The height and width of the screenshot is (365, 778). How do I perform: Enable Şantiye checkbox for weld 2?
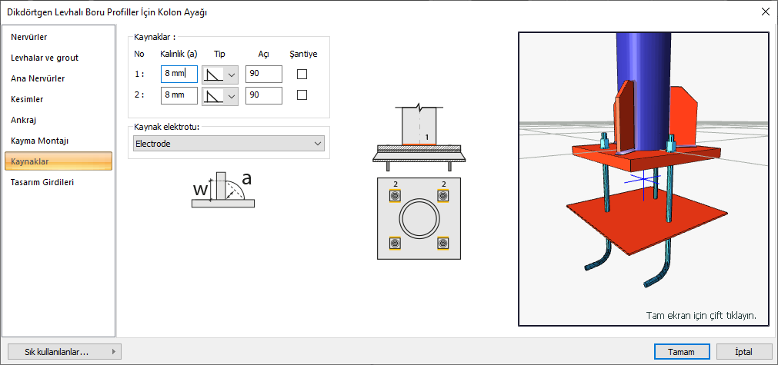[302, 95]
